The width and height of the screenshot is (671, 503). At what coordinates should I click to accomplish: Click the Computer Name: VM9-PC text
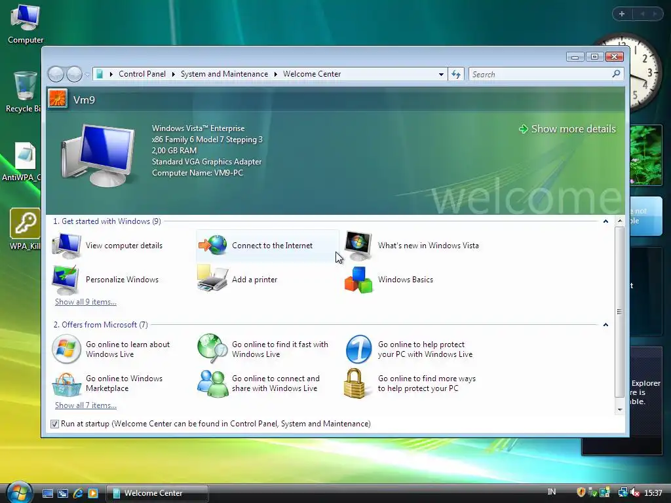click(x=197, y=173)
